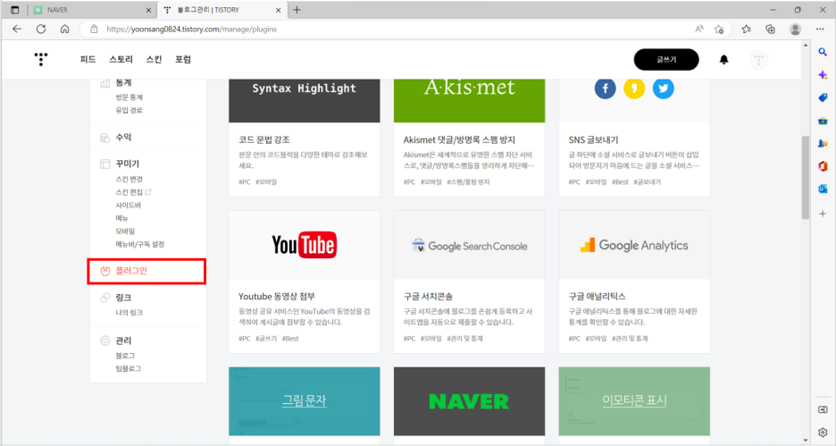Image resolution: width=836 pixels, height=446 pixels.
Task: Add a sidebar app with plus icon
Action: (x=823, y=214)
